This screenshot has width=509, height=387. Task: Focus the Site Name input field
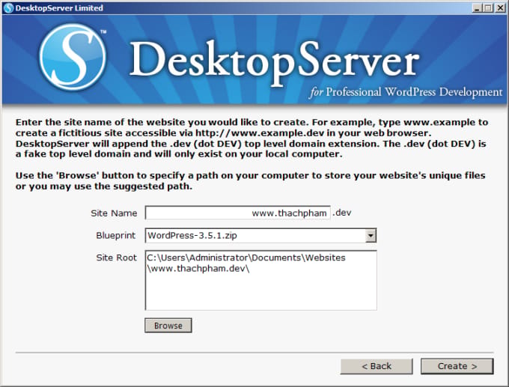237,213
